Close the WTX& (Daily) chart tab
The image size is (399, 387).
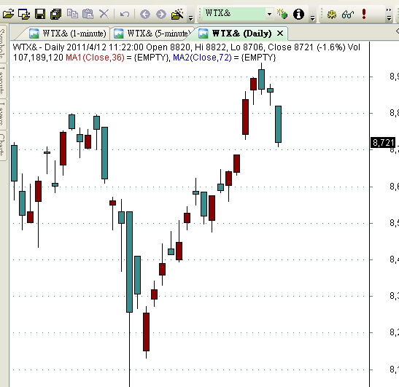click(280, 34)
